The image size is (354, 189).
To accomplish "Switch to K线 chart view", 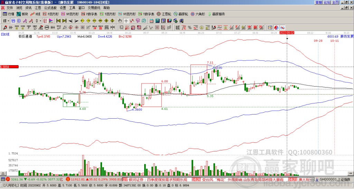I will 36,14.
